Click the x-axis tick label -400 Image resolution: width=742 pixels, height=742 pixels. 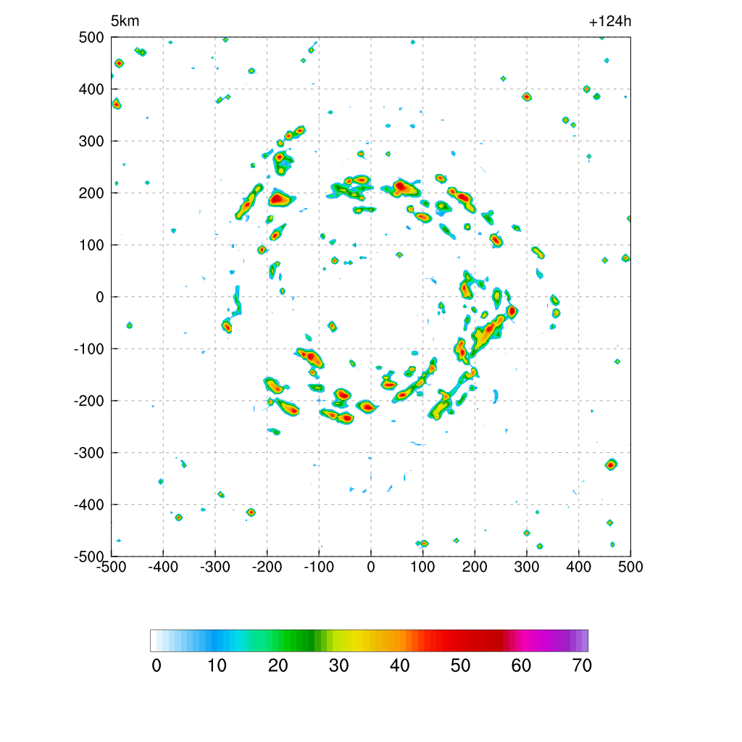pos(163,567)
